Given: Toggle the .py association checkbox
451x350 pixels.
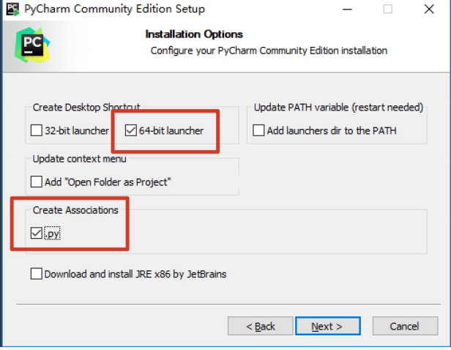Looking at the screenshot, I should click(37, 234).
